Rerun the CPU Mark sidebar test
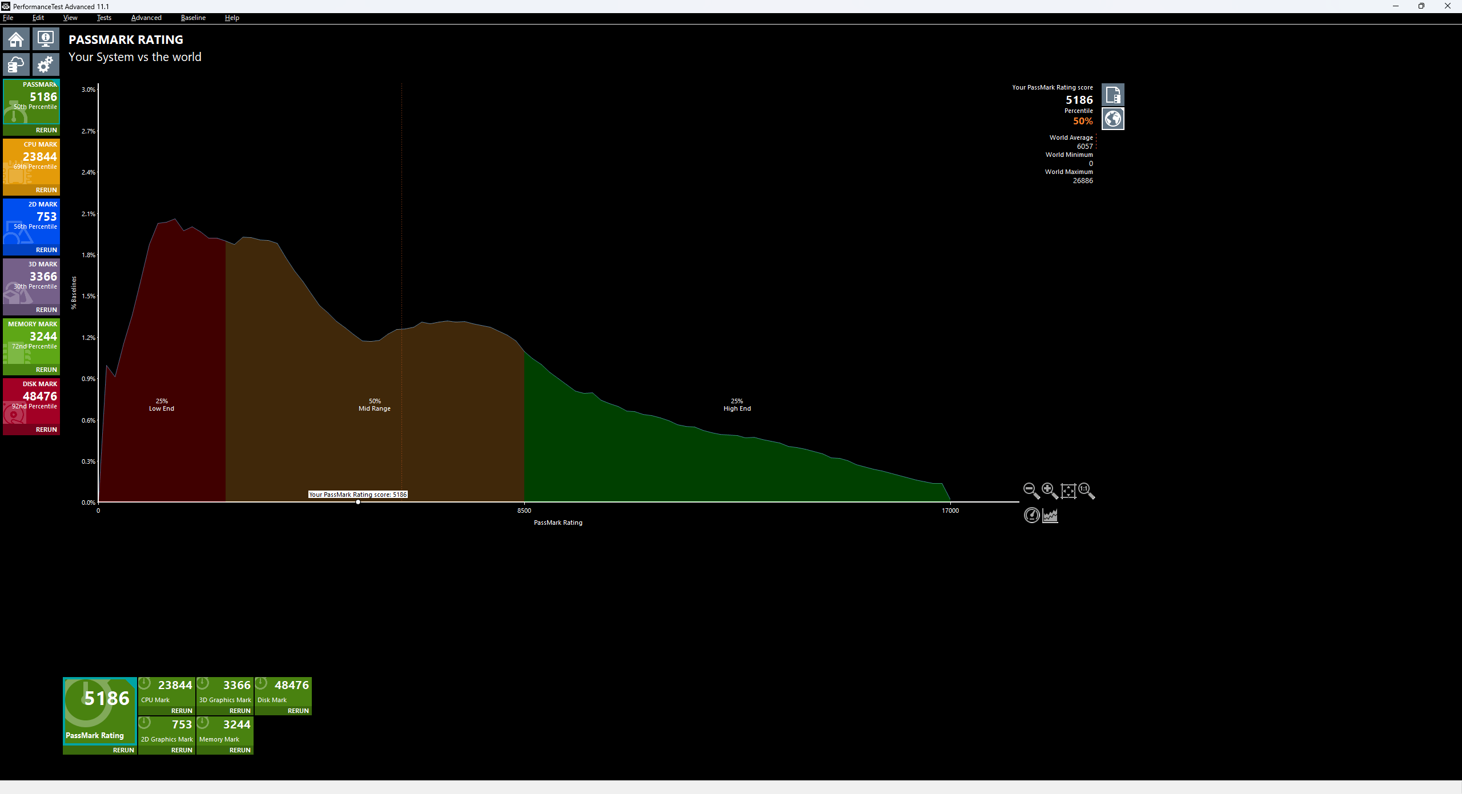 click(x=46, y=190)
